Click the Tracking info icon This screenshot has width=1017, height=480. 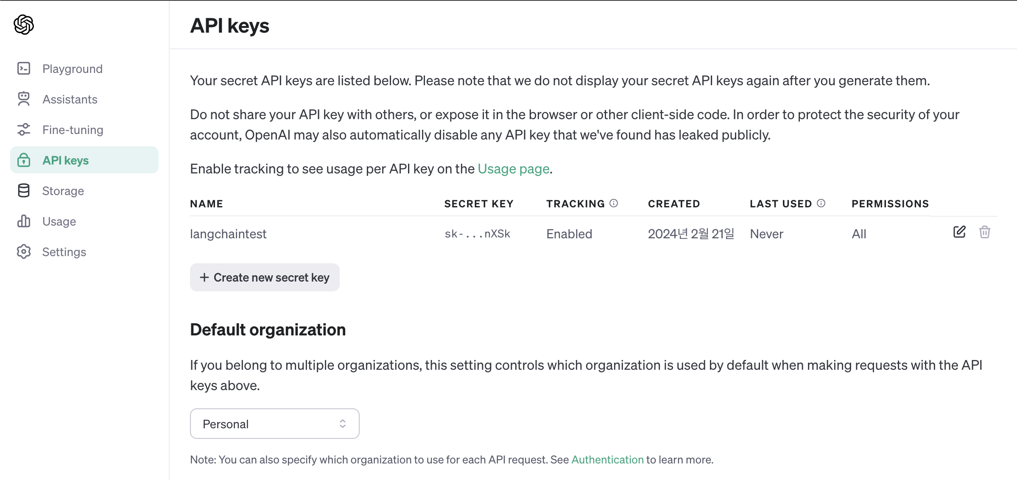click(x=614, y=203)
